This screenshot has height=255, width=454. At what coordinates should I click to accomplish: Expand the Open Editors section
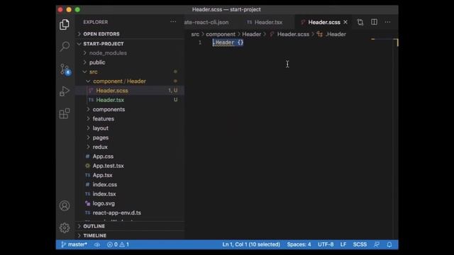(x=129, y=34)
